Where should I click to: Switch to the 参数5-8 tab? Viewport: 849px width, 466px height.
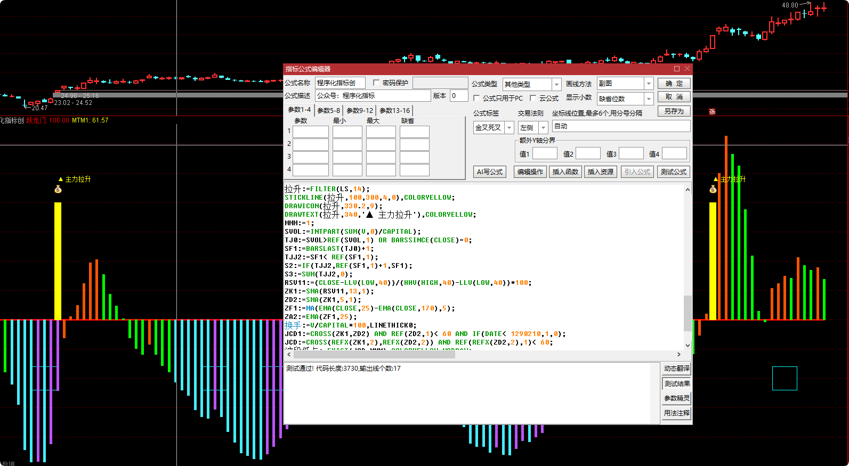[328, 111]
